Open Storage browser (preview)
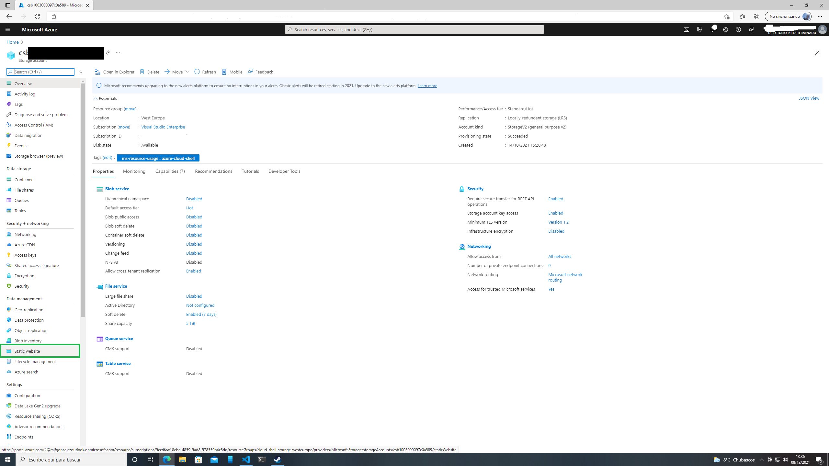Viewport: 829px width, 466px height. [x=40, y=156]
